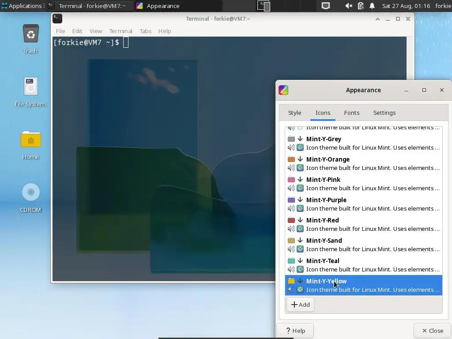Open the Applications menu in the panel

tap(23, 6)
